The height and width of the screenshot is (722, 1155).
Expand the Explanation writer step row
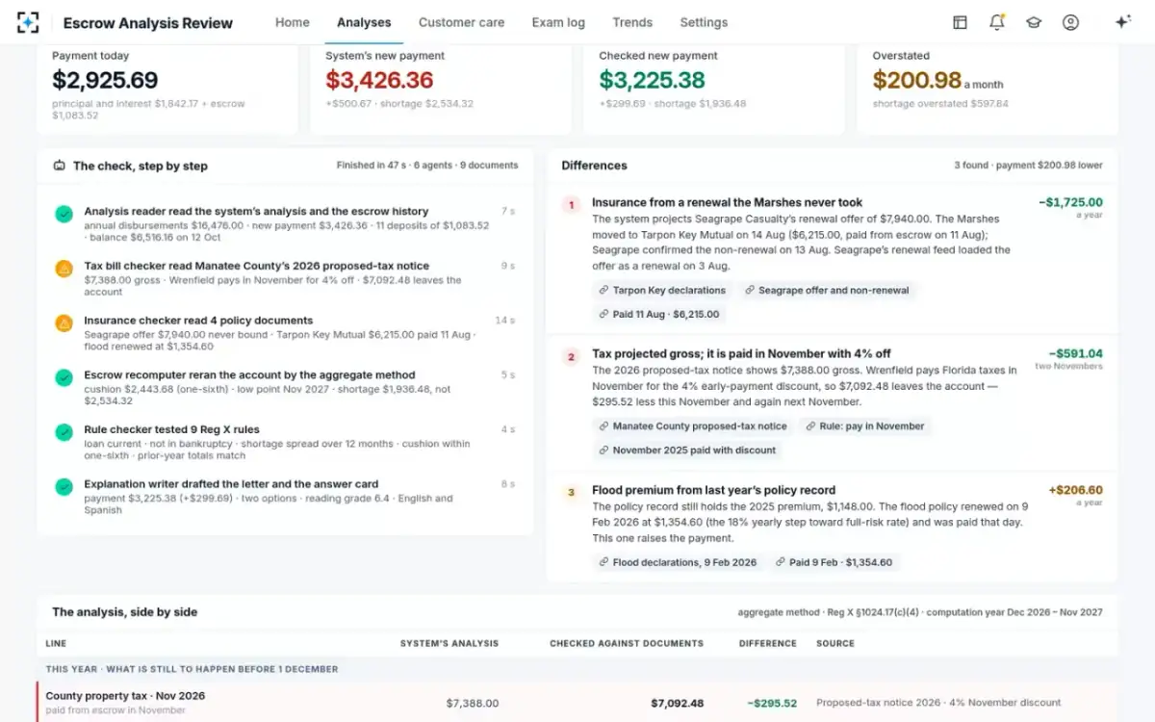pos(285,497)
